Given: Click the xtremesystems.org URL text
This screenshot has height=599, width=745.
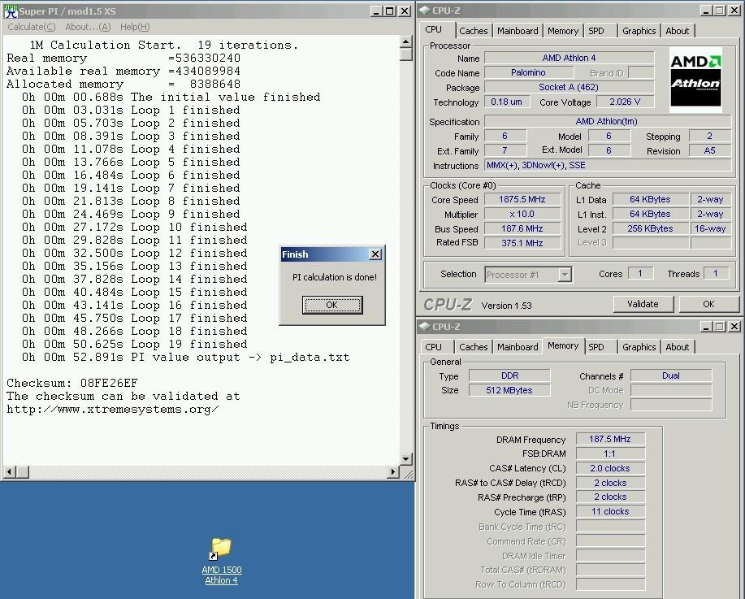Looking at the screenshot, I should pos(113,410).
